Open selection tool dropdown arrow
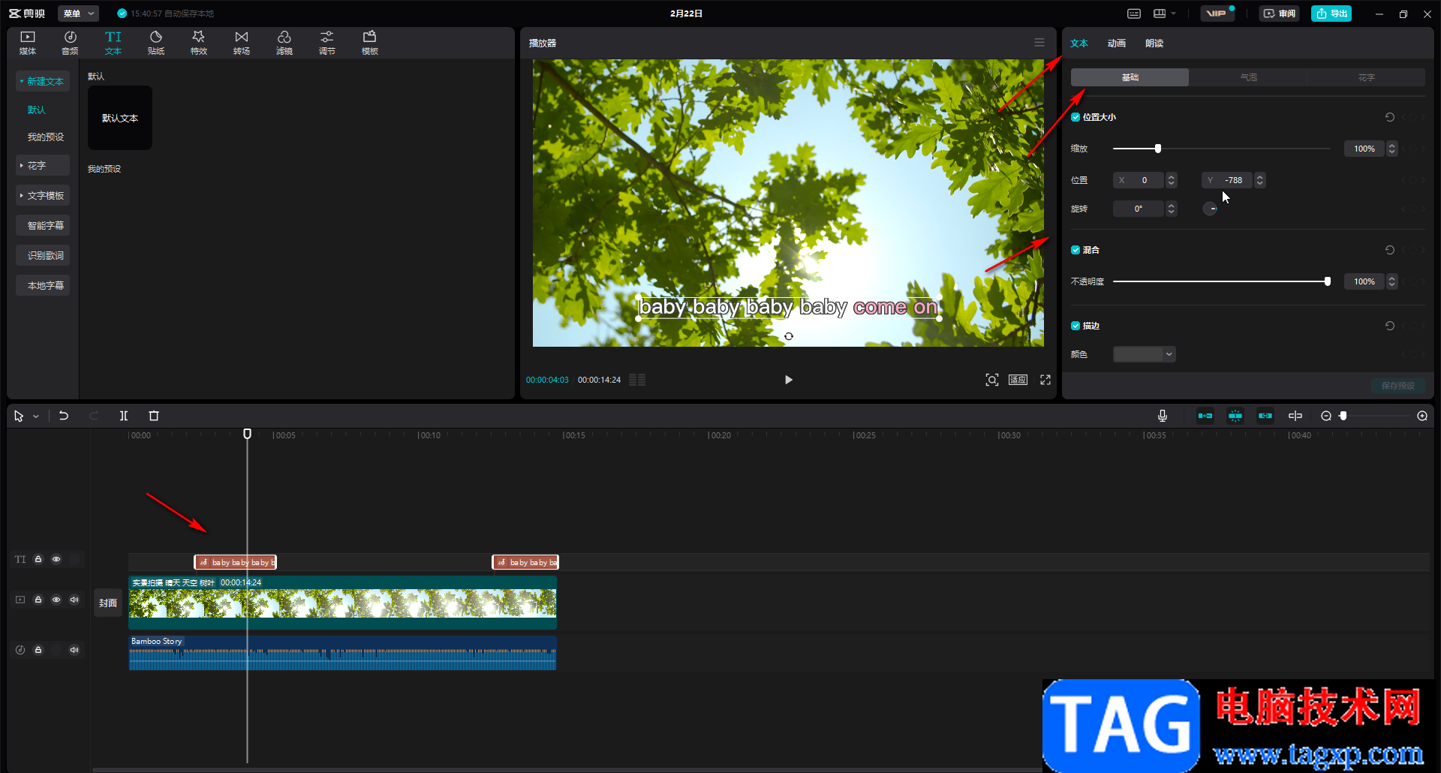This screenshot has height=773, width=1441. coord(35,417)
